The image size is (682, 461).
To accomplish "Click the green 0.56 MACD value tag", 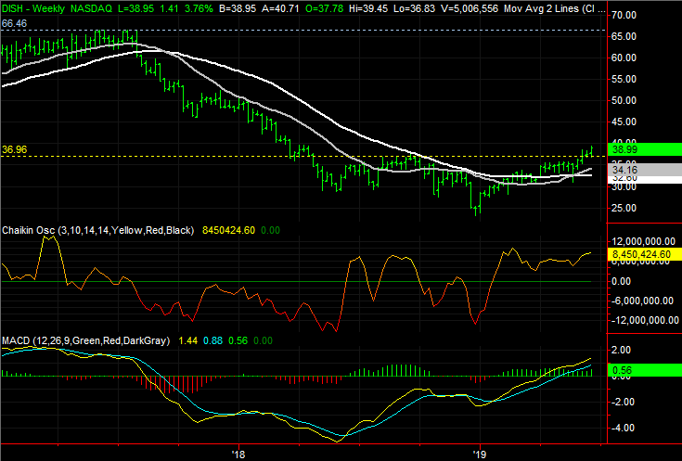I will point(644,369).
